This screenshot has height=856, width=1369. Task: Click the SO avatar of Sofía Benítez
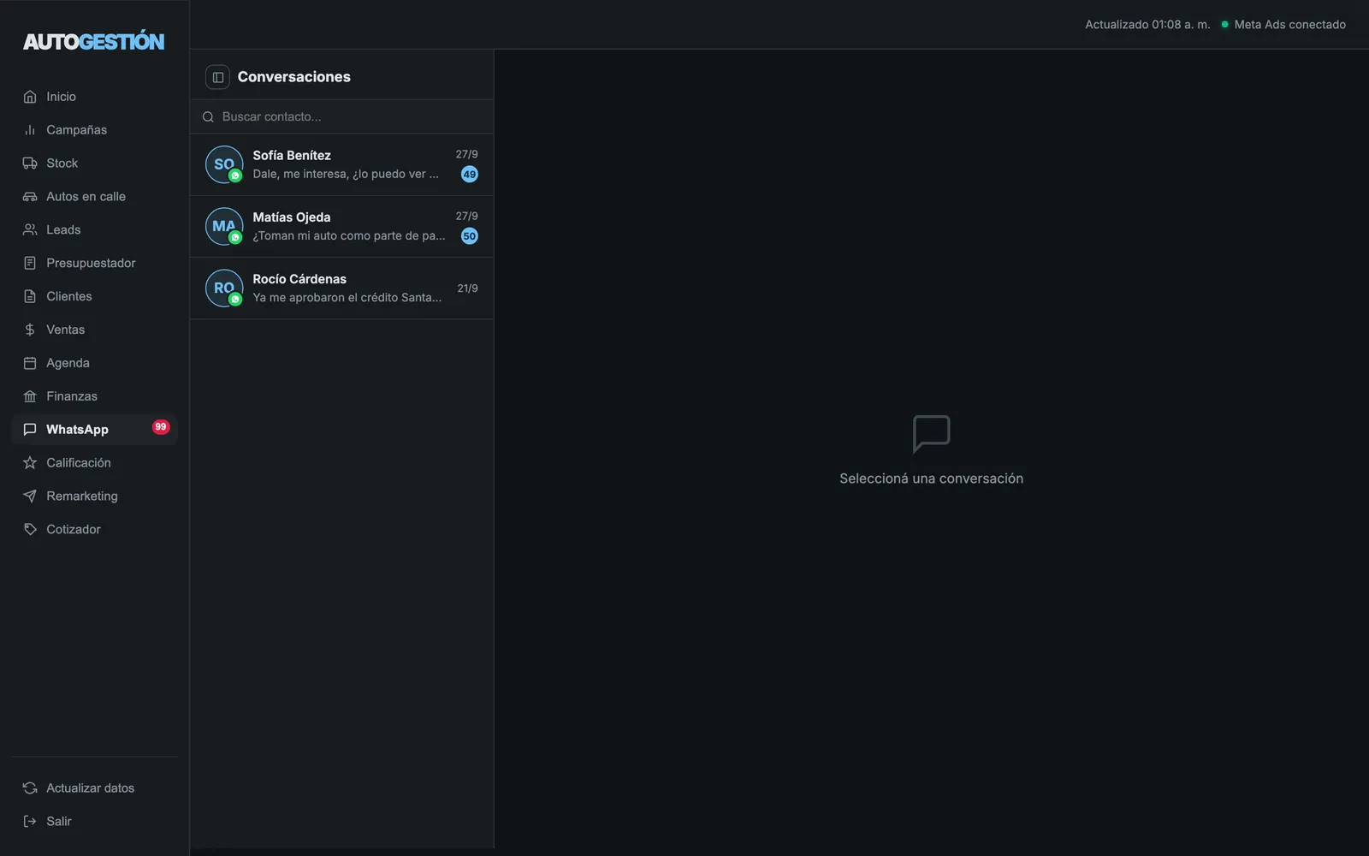(224, 164)
